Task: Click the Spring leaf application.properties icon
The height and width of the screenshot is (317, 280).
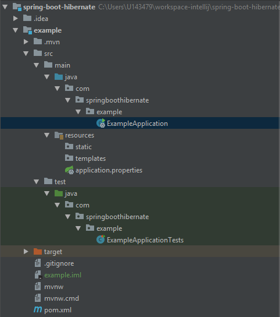Action: (x=69, y=170)
